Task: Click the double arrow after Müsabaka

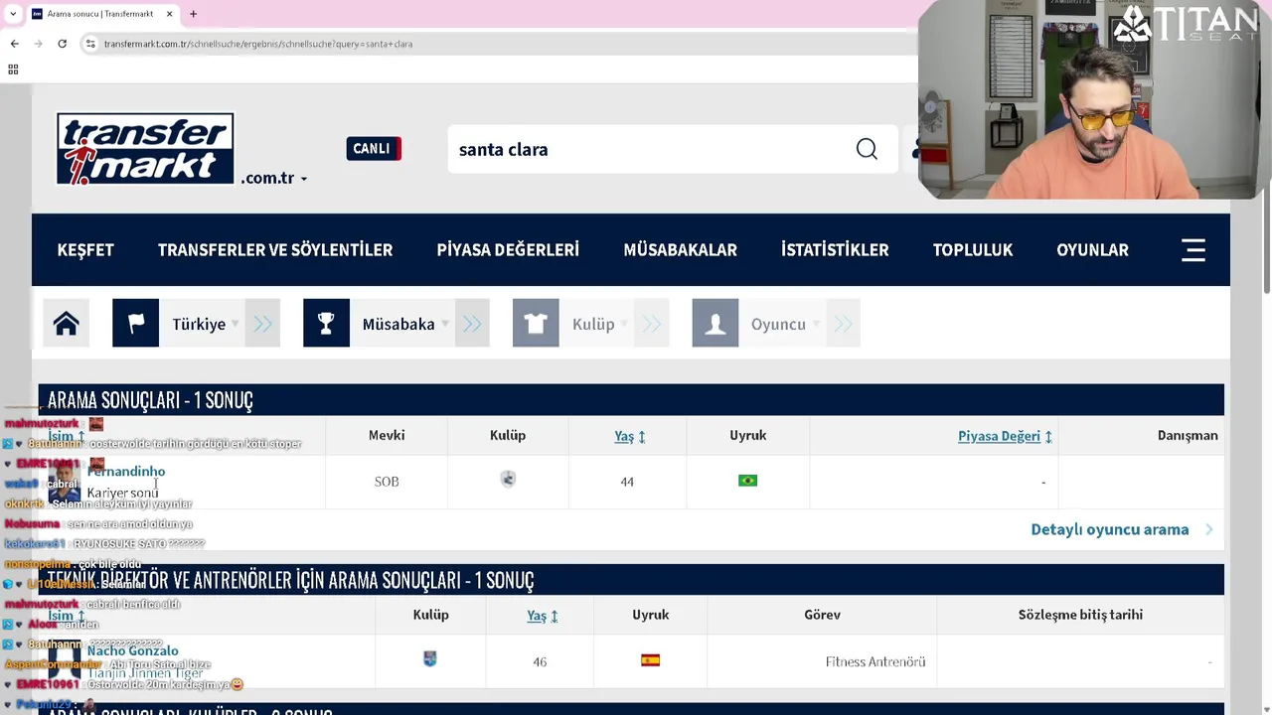Action: tap(472, 324)
